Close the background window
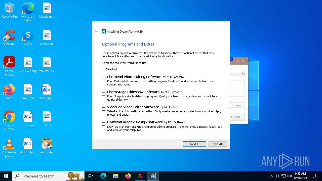The image size is (322, 181). 243,61
